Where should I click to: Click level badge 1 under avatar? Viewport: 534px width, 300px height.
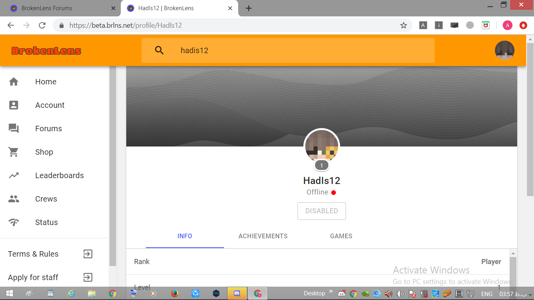(x=322, y=166)
